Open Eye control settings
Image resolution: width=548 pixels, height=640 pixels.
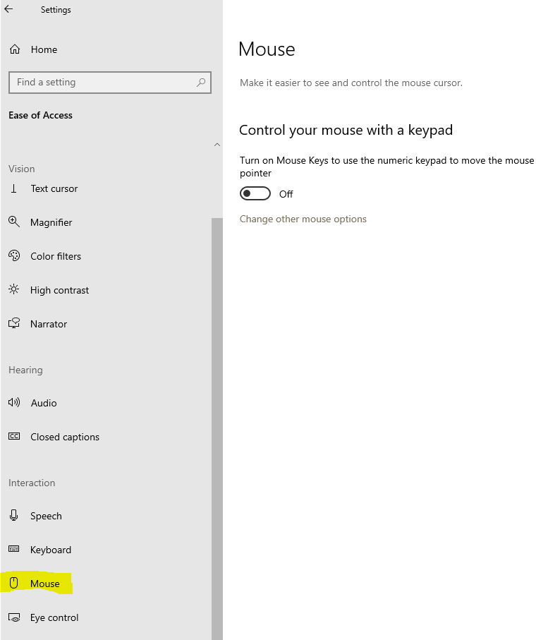(x=54, y=617)
